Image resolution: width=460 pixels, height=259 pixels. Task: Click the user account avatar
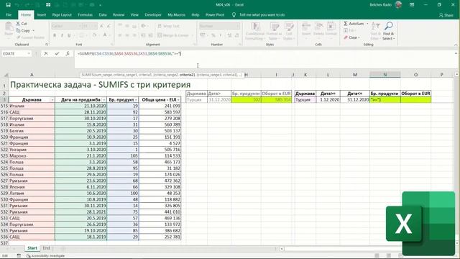398,5
